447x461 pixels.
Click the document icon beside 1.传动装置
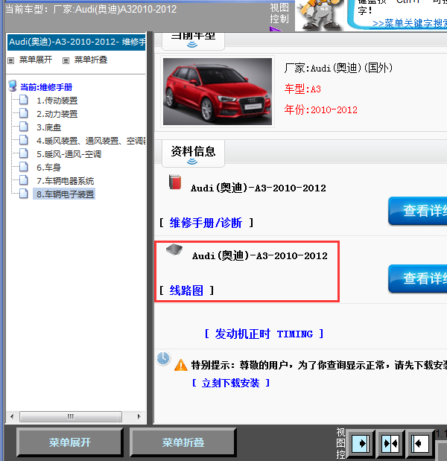pos(24,100)
